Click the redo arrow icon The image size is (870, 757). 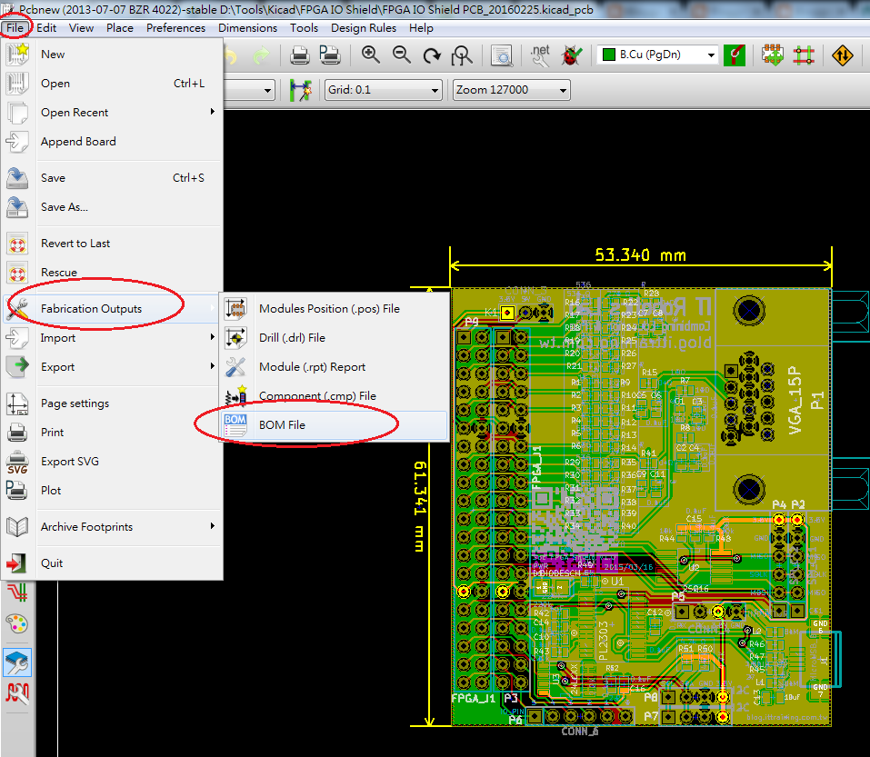click(x=261, y=55)
